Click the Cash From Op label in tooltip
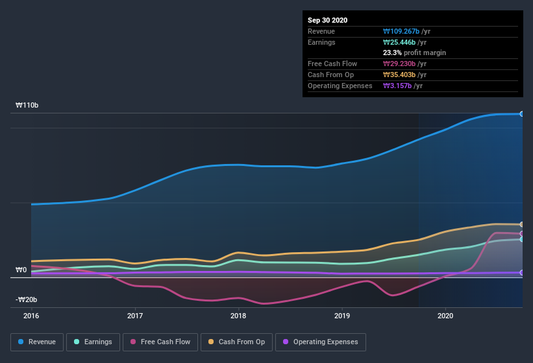Screen dimensions: 533x363 pyautogui.click(x=330, y=75)
